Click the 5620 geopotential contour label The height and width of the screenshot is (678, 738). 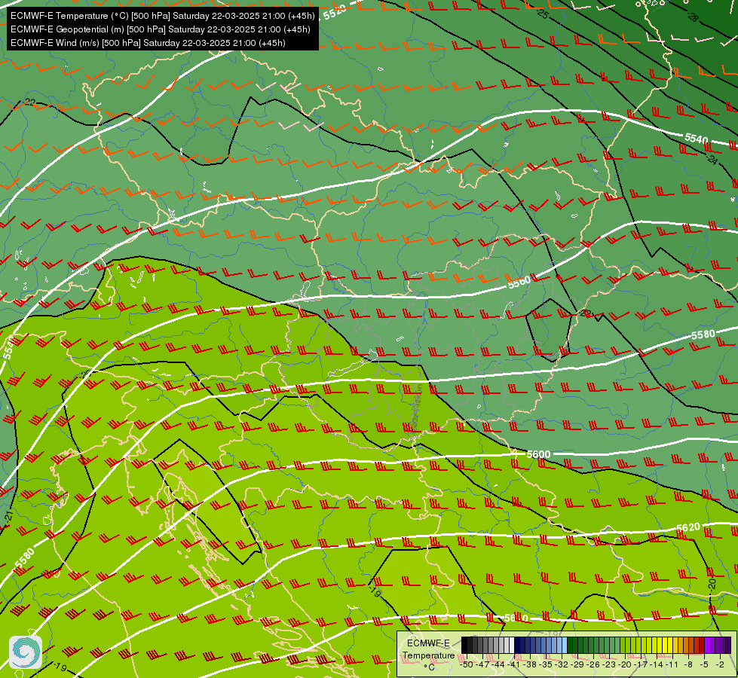point(688,528)
